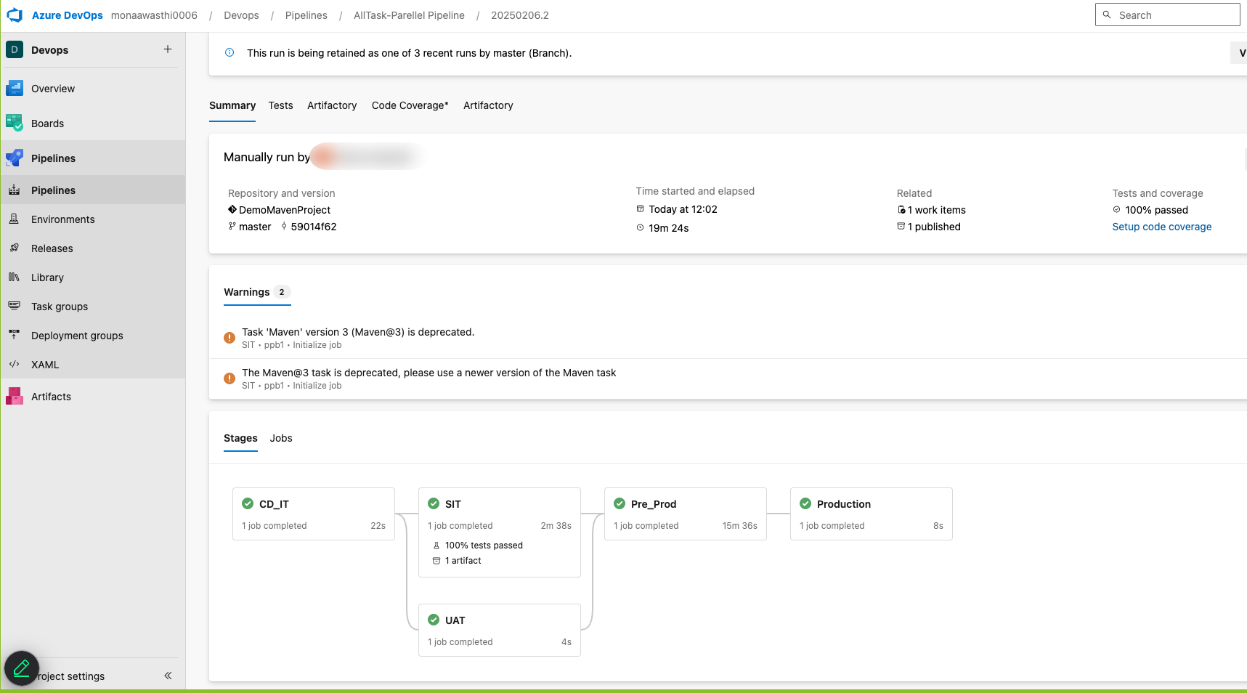1247x693 pixels.
Task: Click the Devops breadcrumb link
Action: point(241,15)
